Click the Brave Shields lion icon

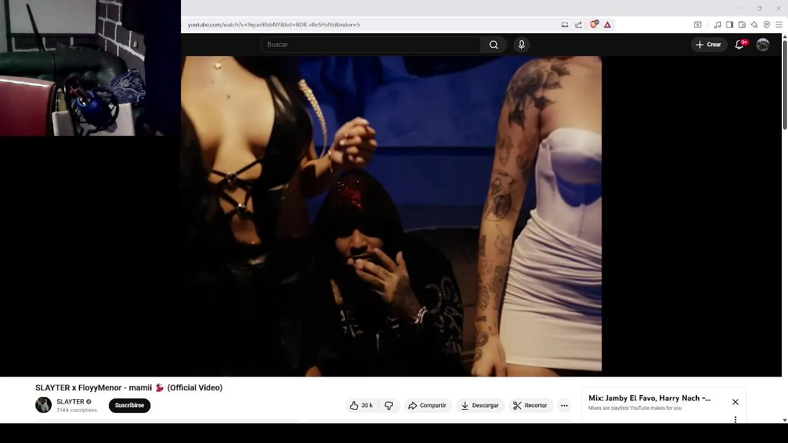(594, 25)
